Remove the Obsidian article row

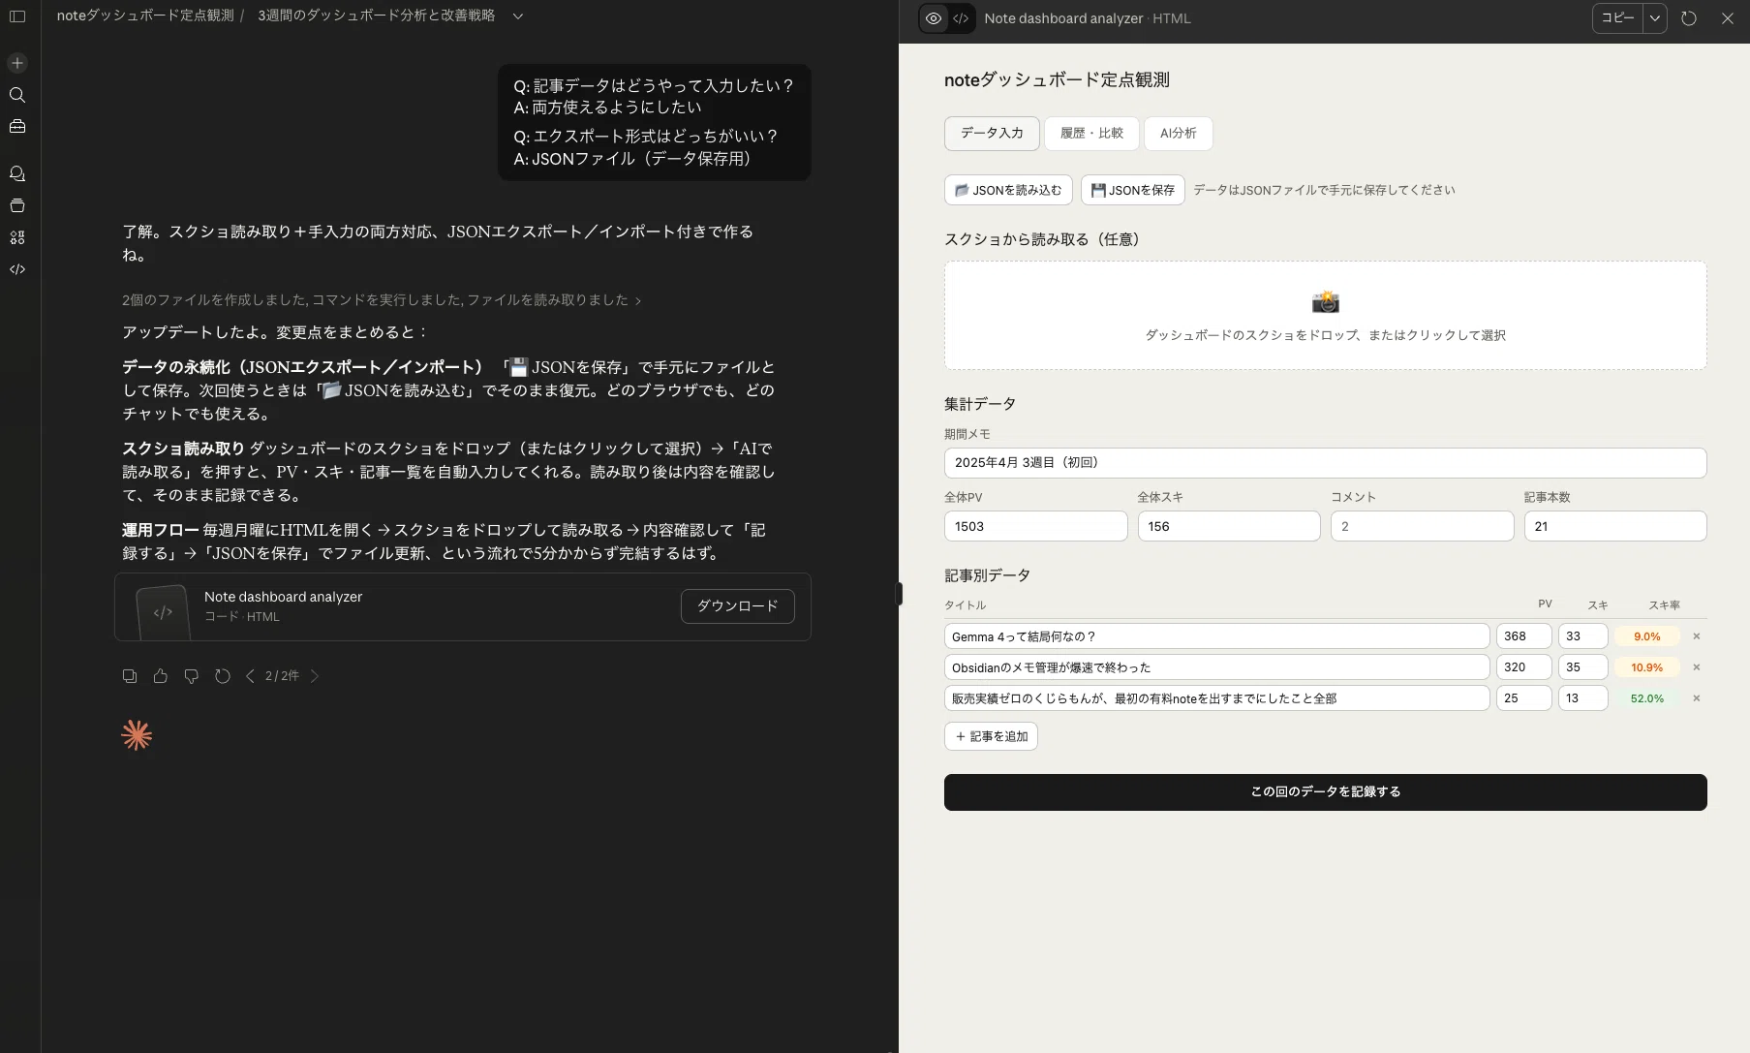pyautogui.click(x=1697, y=667)
